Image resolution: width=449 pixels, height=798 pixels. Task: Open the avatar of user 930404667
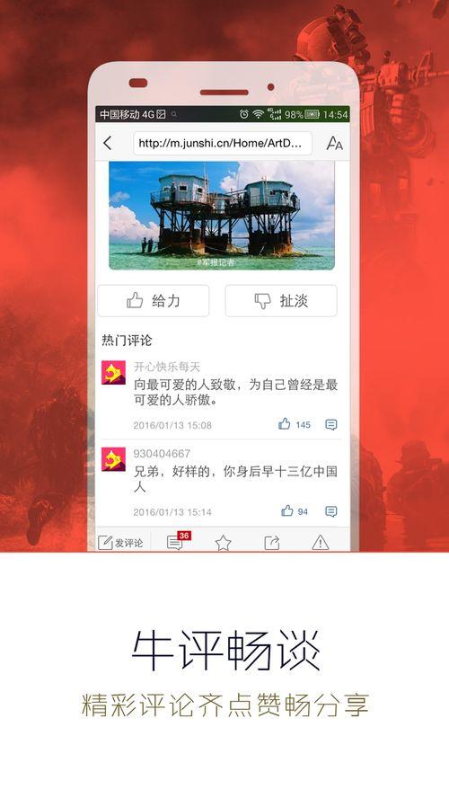coord(113,459)
